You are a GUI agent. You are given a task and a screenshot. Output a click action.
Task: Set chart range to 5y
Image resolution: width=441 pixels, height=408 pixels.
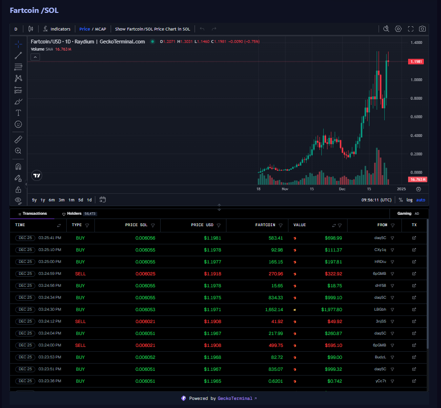pyautogui.click(x=34, y=200)
